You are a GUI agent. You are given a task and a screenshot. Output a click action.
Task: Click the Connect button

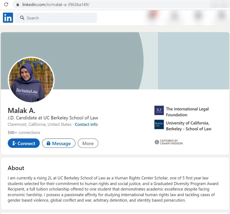[x=24, y=143]
